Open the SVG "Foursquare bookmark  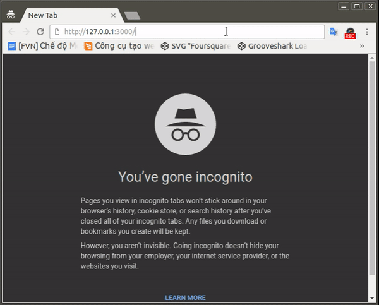click(x=196, y=46)
